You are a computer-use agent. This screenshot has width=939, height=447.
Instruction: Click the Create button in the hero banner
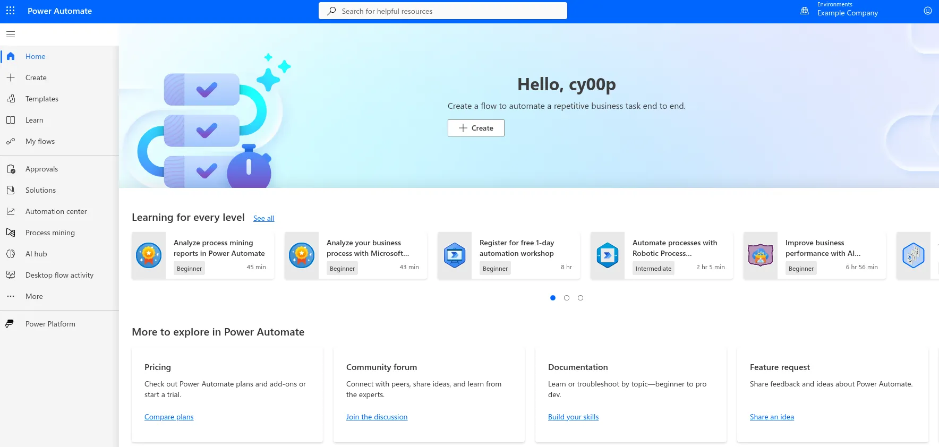476,128
